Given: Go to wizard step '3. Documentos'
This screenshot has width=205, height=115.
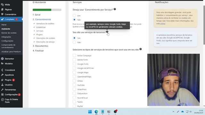Looking at the screenshot, I should pos(40,46).
